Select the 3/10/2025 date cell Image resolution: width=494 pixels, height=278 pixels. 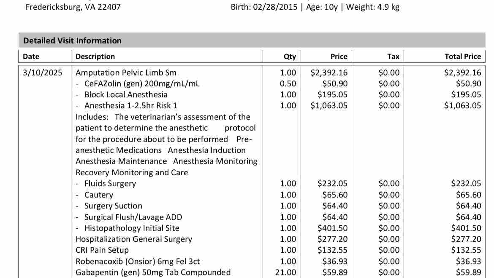(42, 72)
